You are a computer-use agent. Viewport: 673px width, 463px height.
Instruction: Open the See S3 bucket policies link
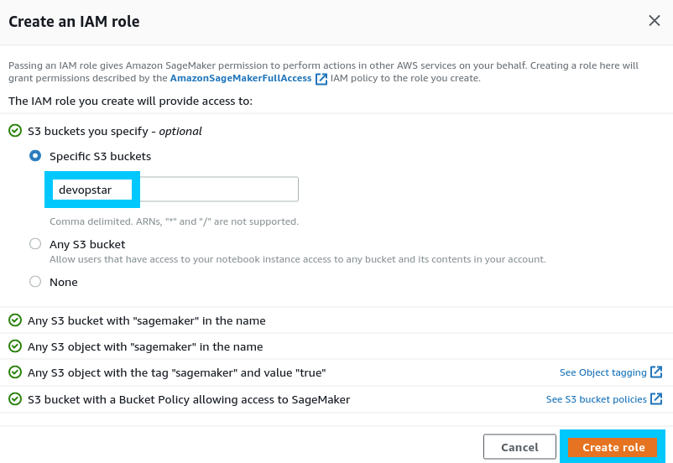coord(596,399)
